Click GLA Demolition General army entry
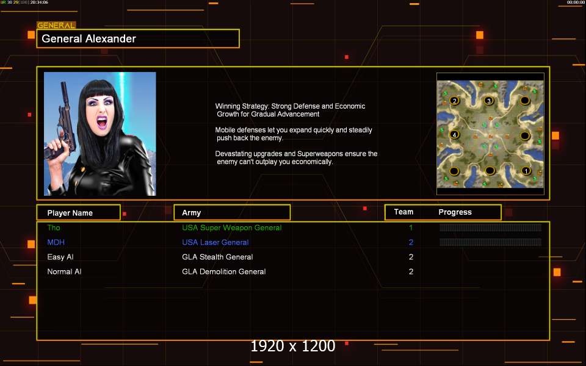This screenshot has width=586, height=366. (224, 271)
